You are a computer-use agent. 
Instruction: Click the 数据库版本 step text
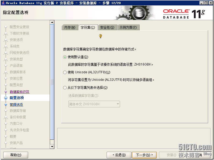(18, 72)
